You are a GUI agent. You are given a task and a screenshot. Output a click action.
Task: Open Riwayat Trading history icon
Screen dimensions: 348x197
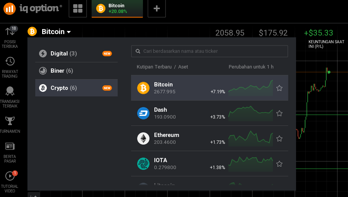click(x=10, y=61)
